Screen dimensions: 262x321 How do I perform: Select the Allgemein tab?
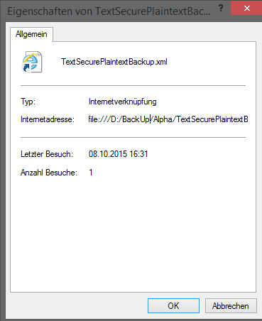(31, 35)
